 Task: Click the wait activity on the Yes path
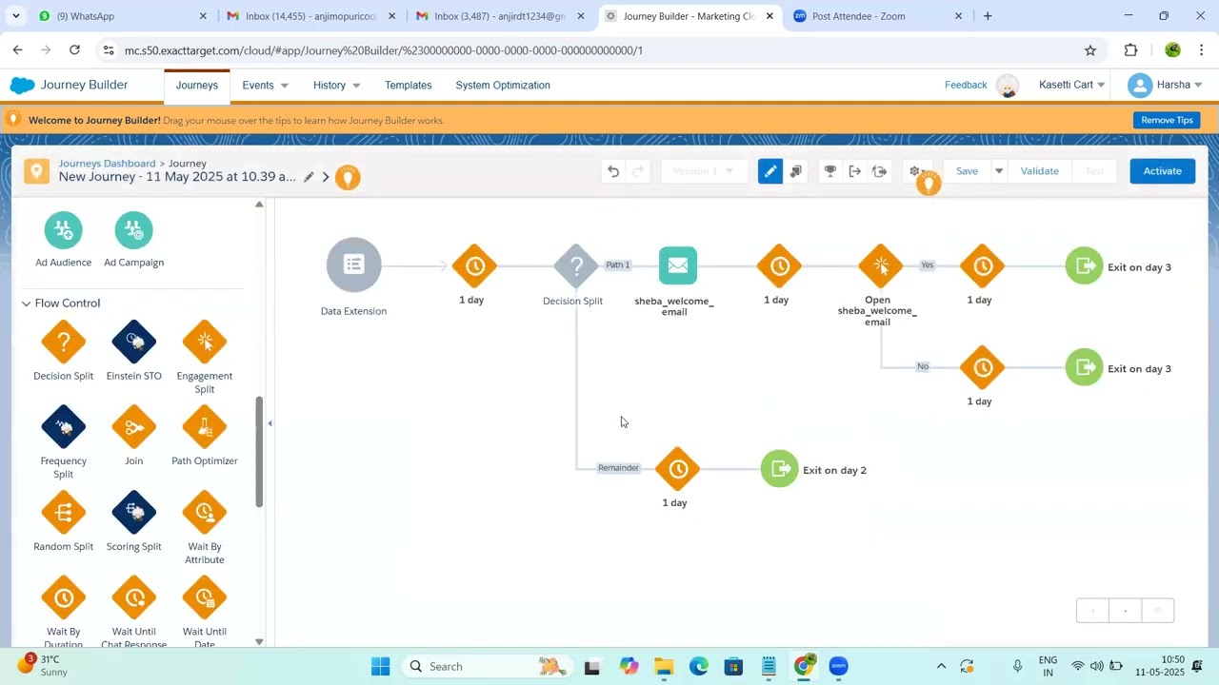983,266
